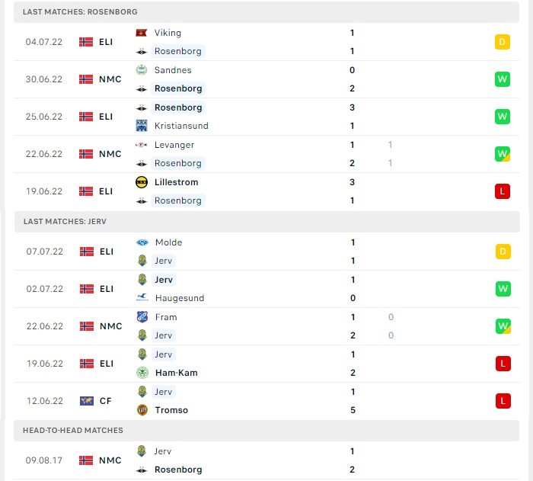
Task: Click the Haugesund team icon
Action: (142, 298)
